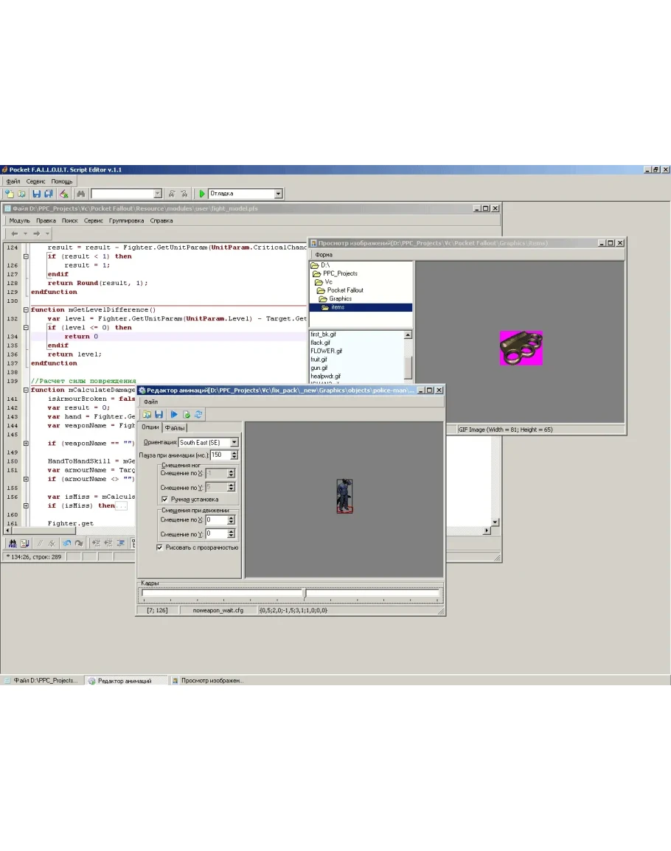Screen dimensions: 671x851
Task: Switch to the 'Файлы' tab
Action: (x=175, y=428)
